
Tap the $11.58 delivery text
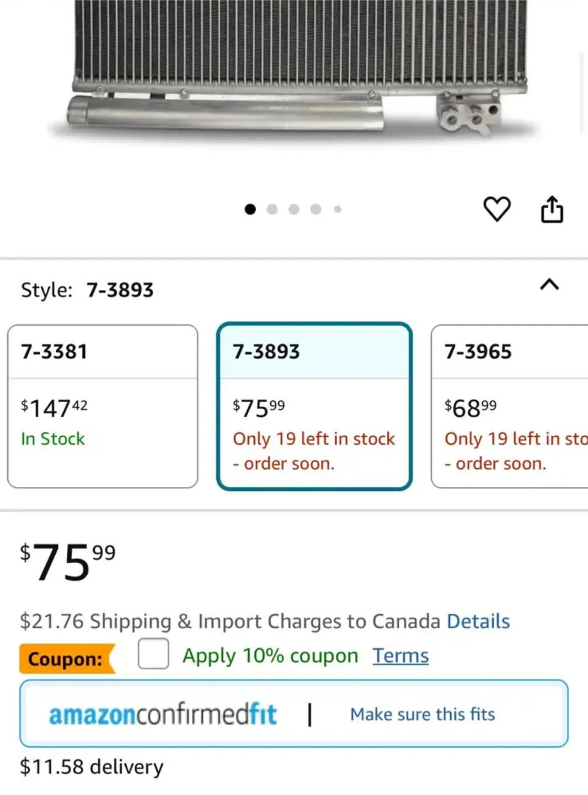coord(92,767)
